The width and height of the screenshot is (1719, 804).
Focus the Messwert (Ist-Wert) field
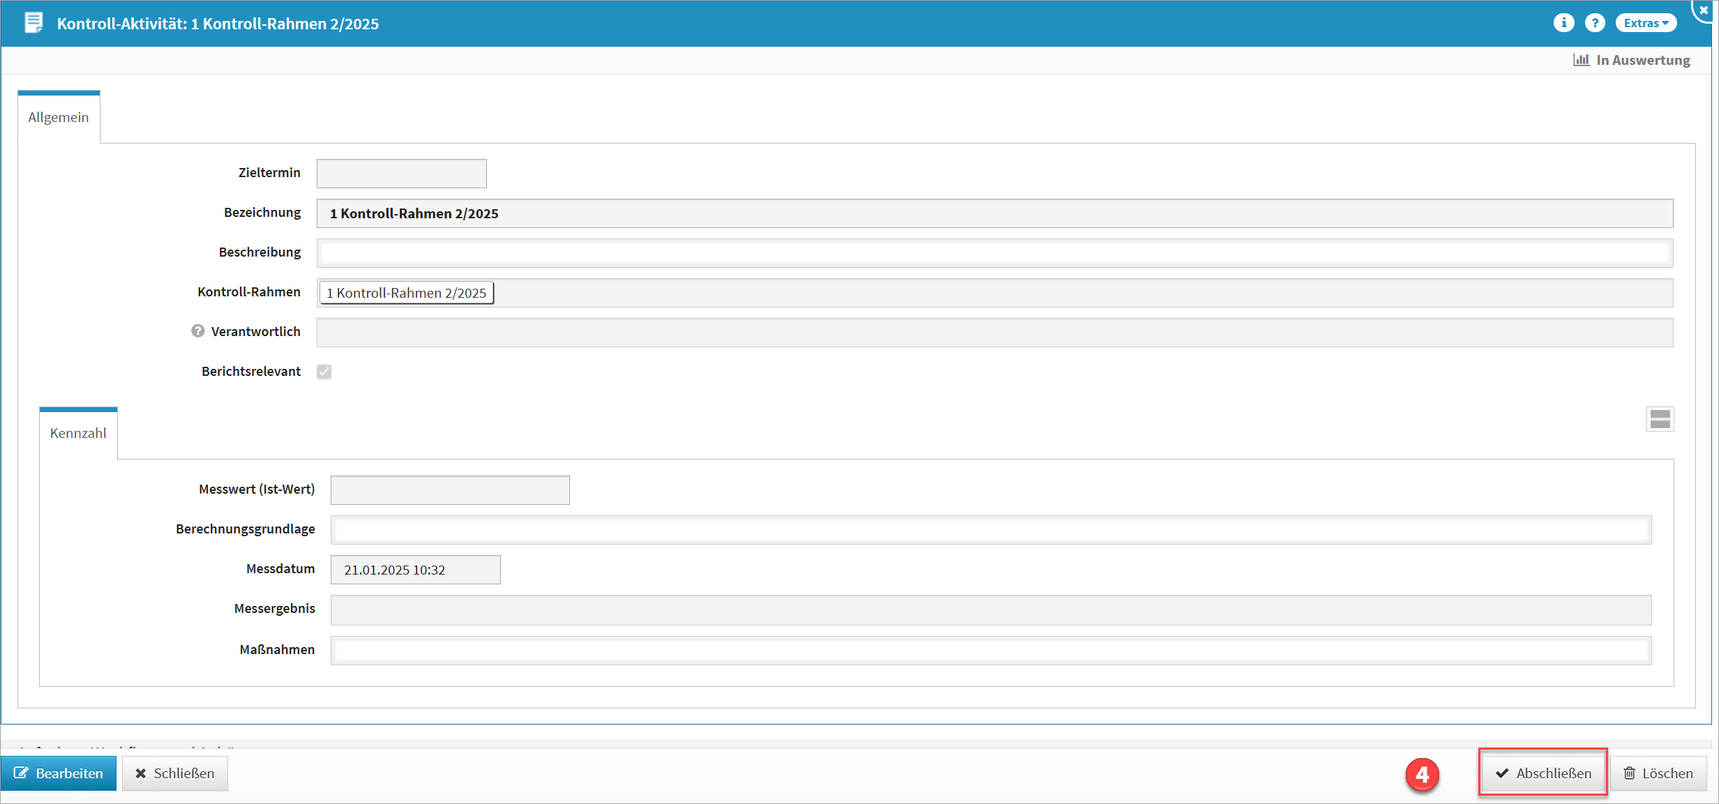point(450,490)
